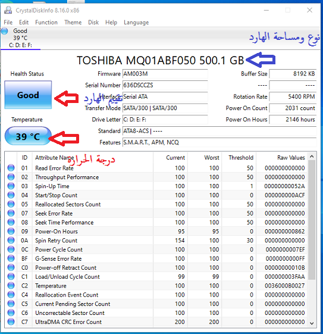The height and width of the screenshot is (334, 323).
Task: Click the status orb for Power Cycle Count
Action: tap(11, 249)
